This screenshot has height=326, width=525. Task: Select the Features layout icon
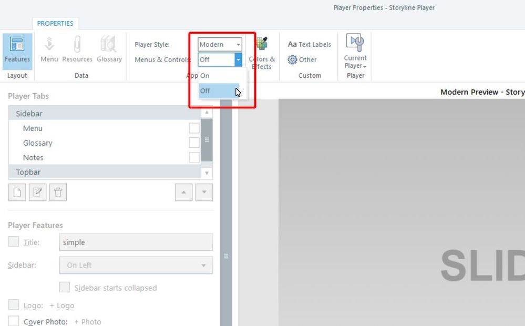(x=17, y=50)
